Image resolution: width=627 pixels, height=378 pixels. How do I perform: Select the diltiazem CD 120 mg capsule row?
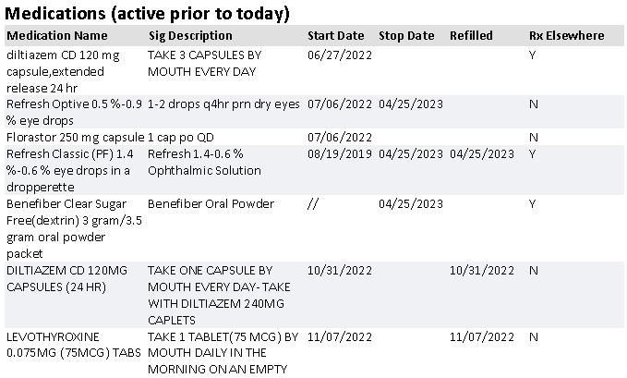click(65, 71)
